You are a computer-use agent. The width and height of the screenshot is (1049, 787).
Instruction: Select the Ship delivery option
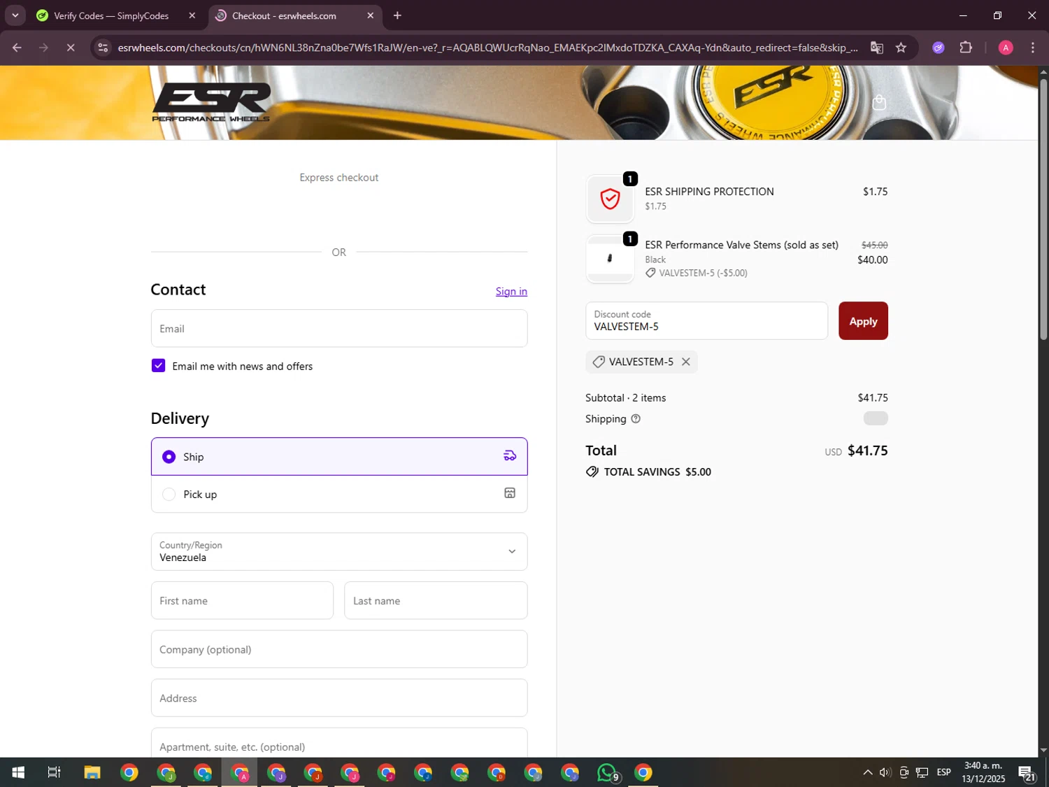339,456
